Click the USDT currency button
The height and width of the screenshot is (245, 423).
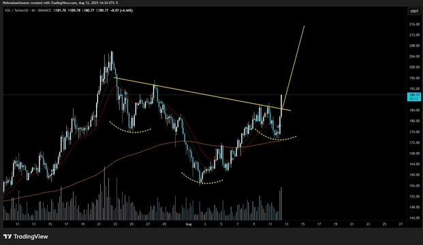pyautogui.click(x=414, y=11)
